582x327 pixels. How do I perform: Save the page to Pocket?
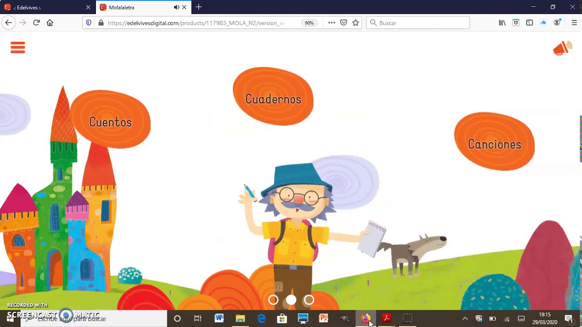click(x=344, y=23)
